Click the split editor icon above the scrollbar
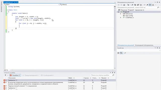Screen dimensions: 161x90 (x=115, y=7)
